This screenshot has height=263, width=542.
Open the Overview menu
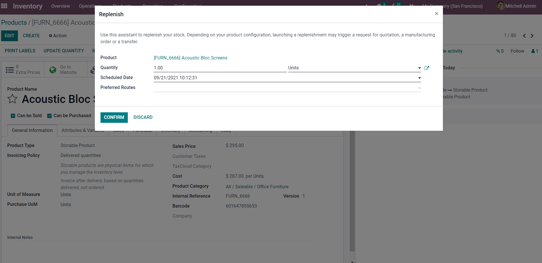[x=61, y=6]
